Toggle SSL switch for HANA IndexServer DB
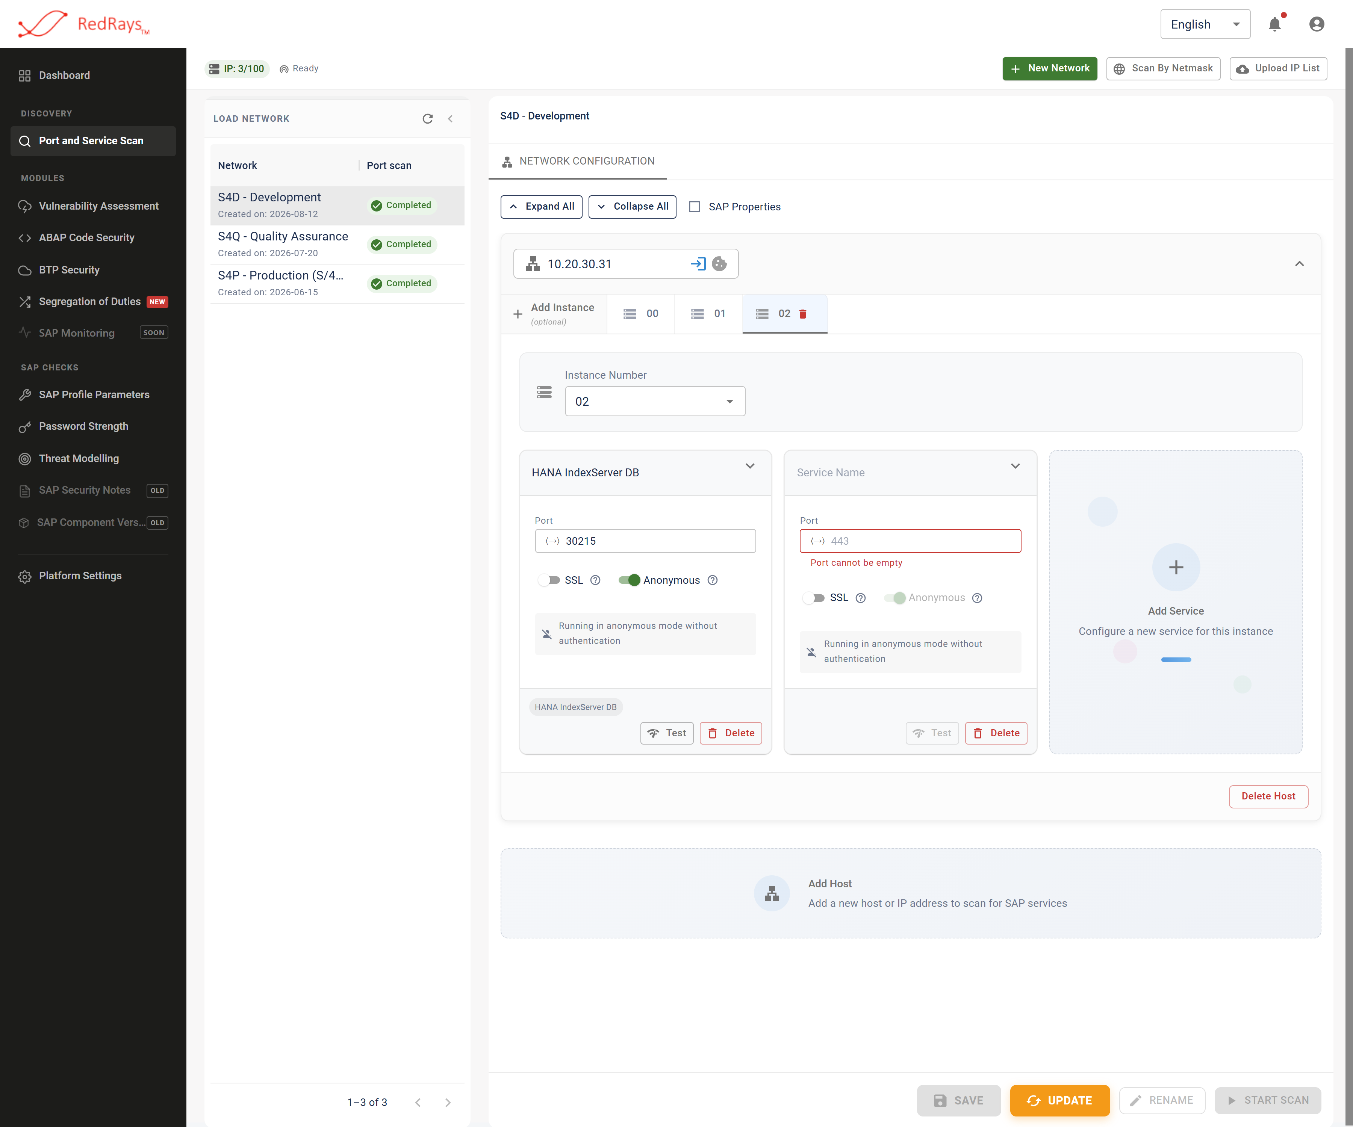 pos(549,580)
